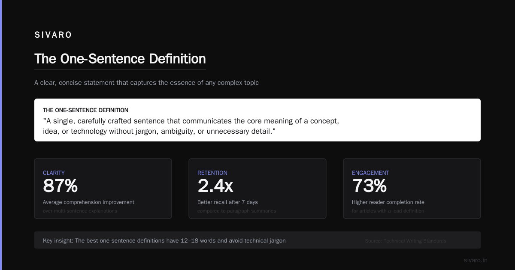Viewport: 515px width, 270px height.
Task: Click the subtitle about a clear, concise statement
Action: 146,83
